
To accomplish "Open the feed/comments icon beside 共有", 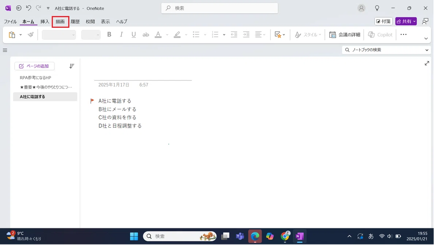I will pos(425,22).
